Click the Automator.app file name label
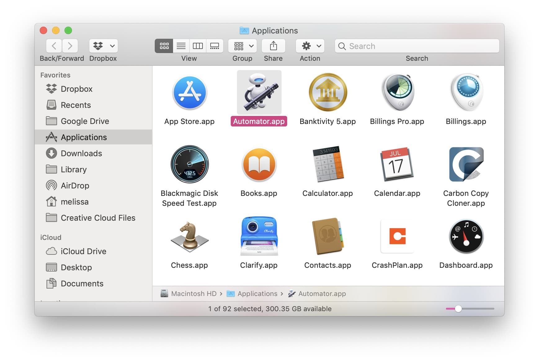539x362 pixels. click(x=259, y=121)
